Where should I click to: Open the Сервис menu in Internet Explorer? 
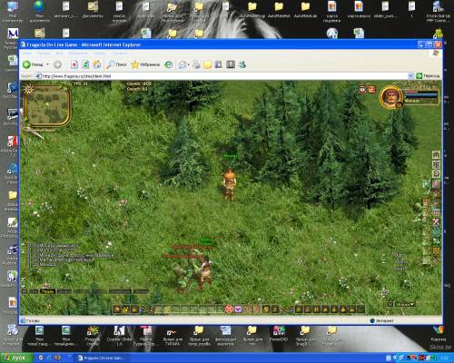(99, 54)
